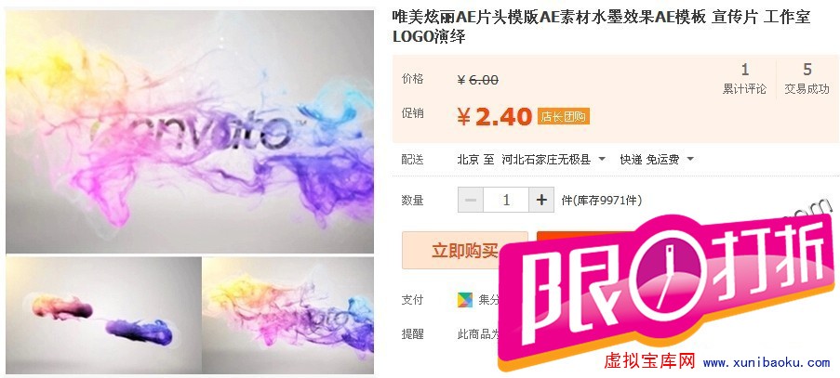Click the 立即购买 buy now button
Viewport: 840px width, 378px height.
(x=465, y=250)
